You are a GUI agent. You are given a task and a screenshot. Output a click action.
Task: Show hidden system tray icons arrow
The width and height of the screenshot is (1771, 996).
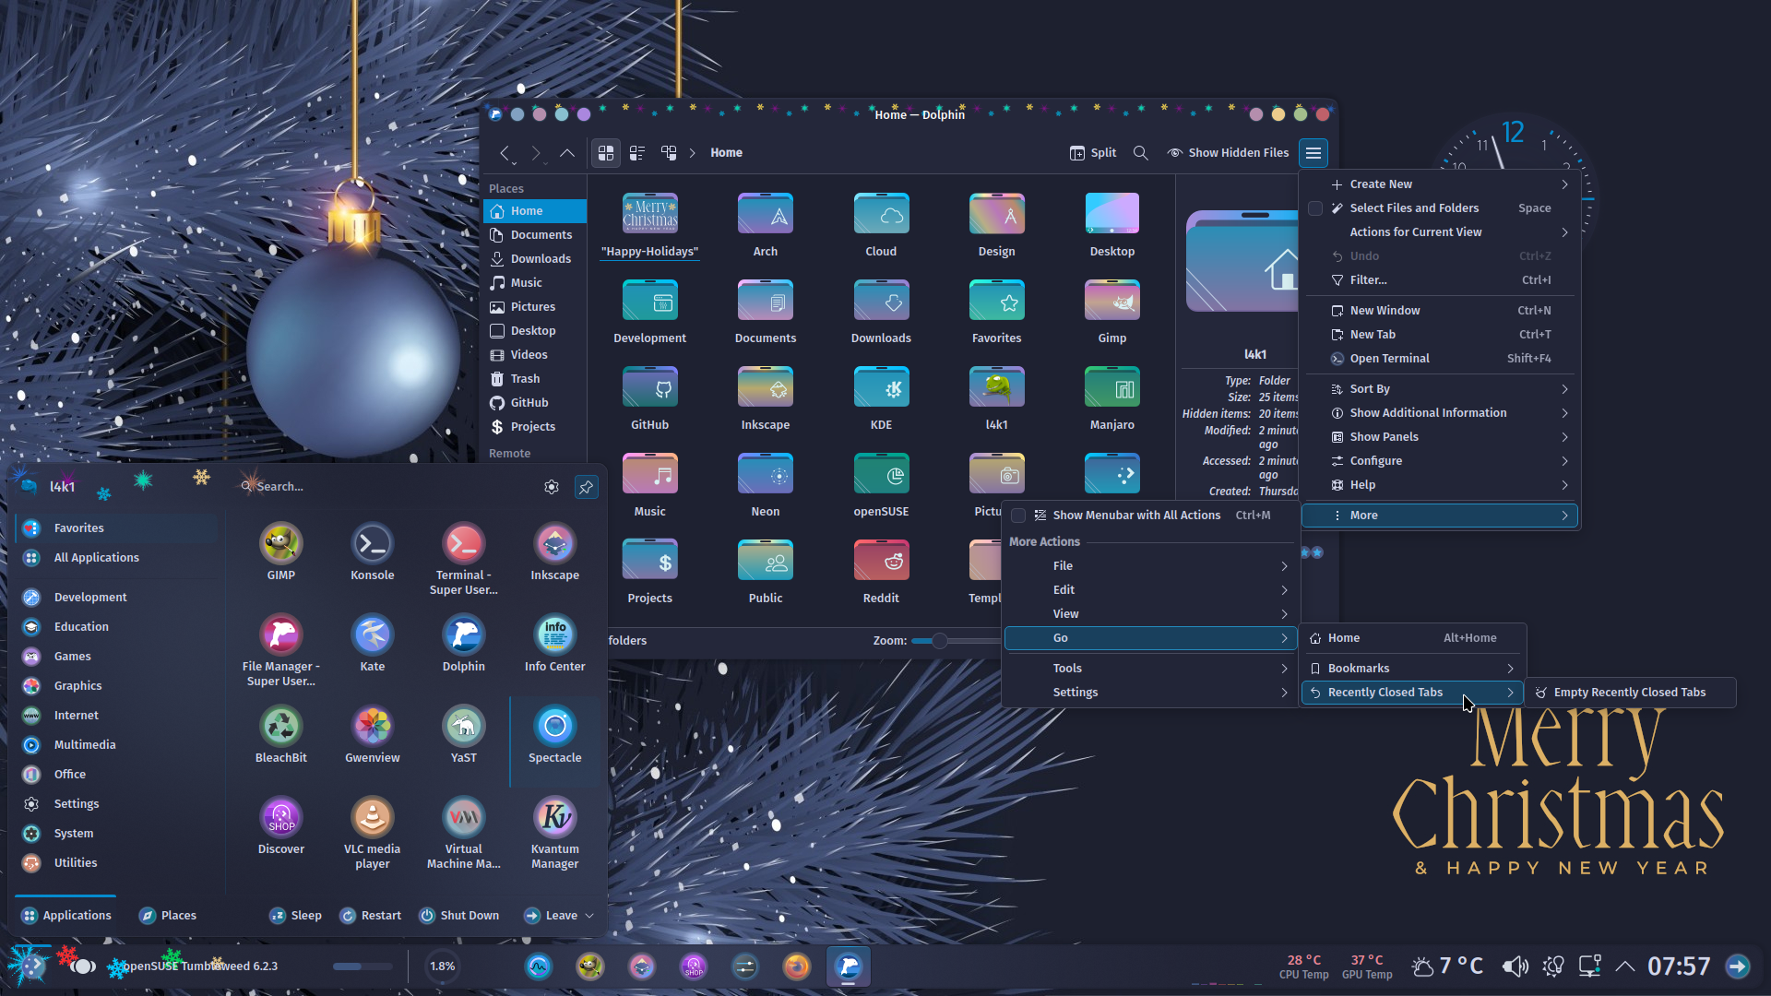click(1625, 966)
